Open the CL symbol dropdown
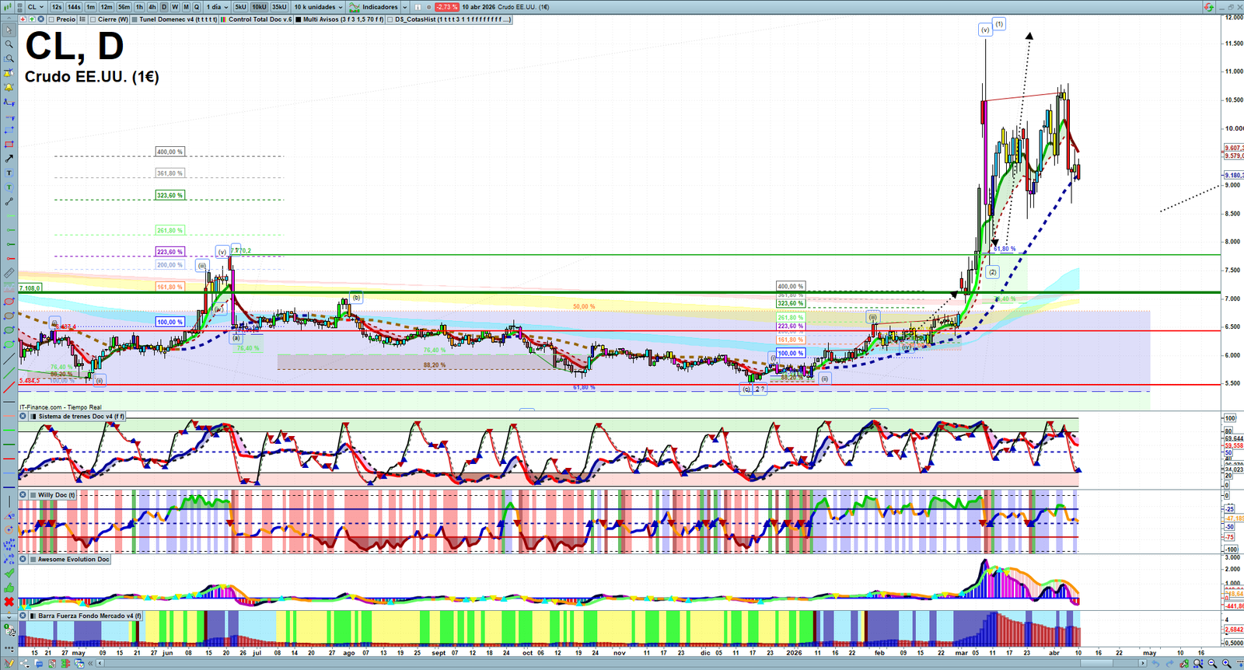Viewport: 1244px width, 670px height. 36,7
